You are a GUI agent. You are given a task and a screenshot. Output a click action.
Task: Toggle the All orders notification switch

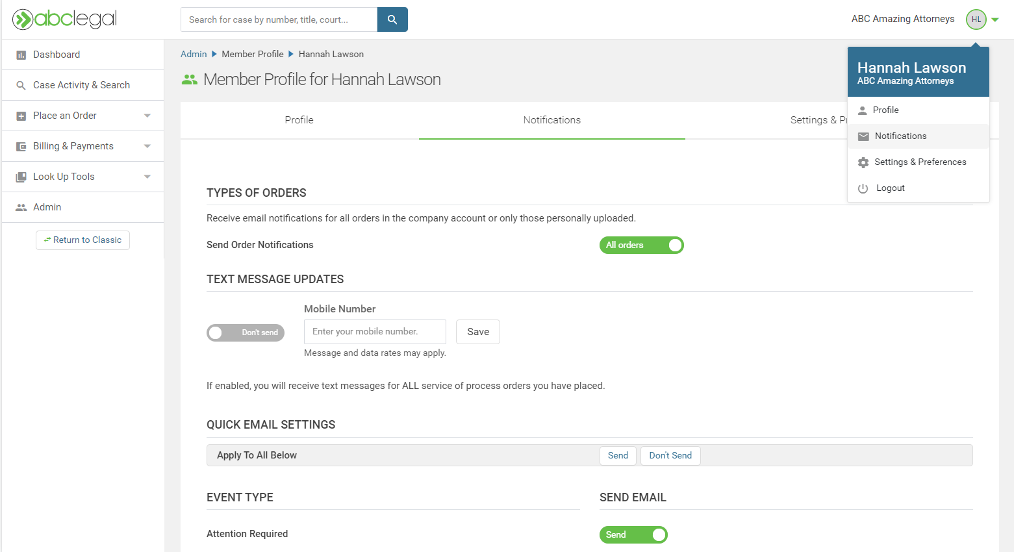pos(641,245)
